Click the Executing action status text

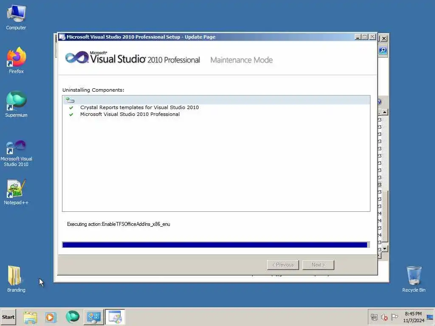pyautogui.click(x=119, y=224)
